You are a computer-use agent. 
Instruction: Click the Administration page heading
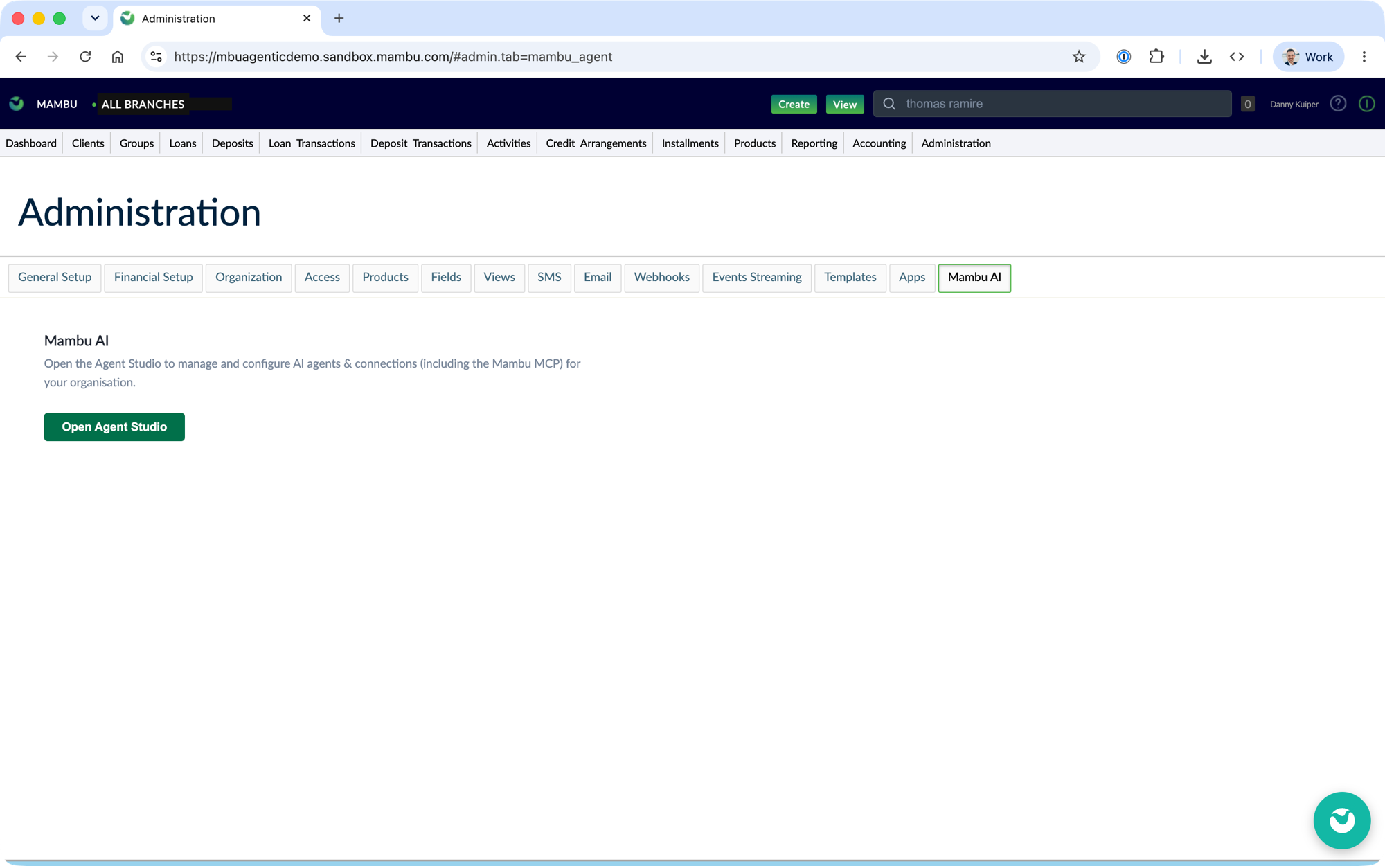[x=139, y=212]
